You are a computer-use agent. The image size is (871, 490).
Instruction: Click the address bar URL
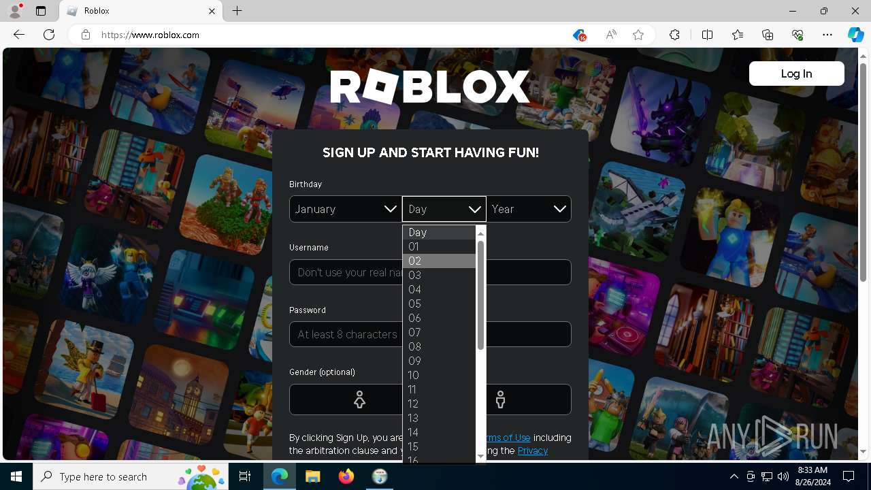[x=150, y=35]
